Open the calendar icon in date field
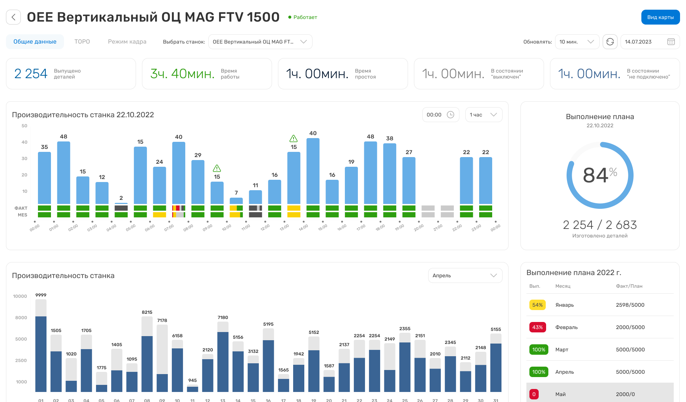The image size is (686, 402). [671, 42]
